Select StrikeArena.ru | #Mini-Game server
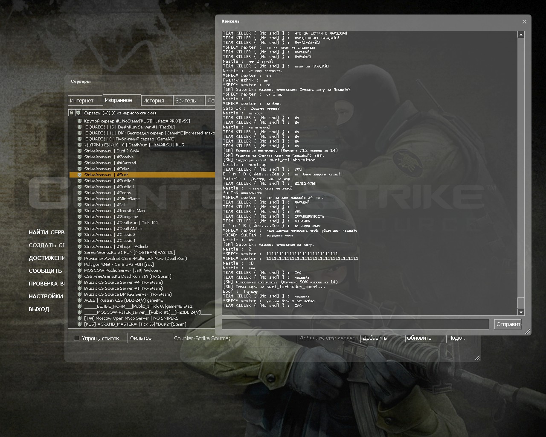 click(142, 199)
